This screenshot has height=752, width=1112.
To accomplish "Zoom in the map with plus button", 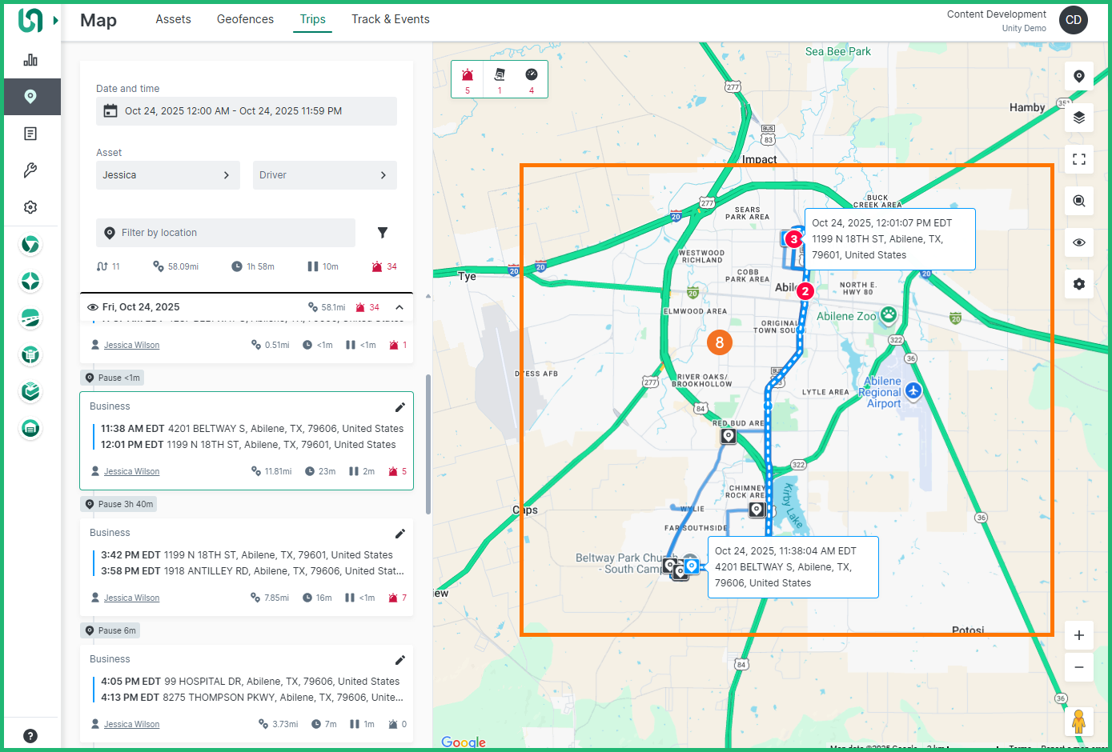I will [x=1078, y=635].
